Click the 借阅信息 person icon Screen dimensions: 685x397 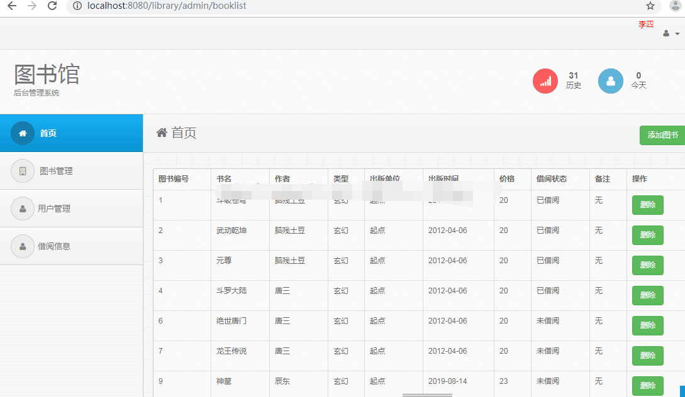(x=23, y=246)
